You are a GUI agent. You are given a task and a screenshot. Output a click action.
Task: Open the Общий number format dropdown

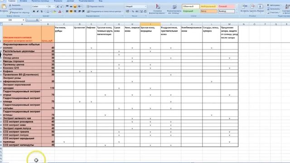(145, 6)
